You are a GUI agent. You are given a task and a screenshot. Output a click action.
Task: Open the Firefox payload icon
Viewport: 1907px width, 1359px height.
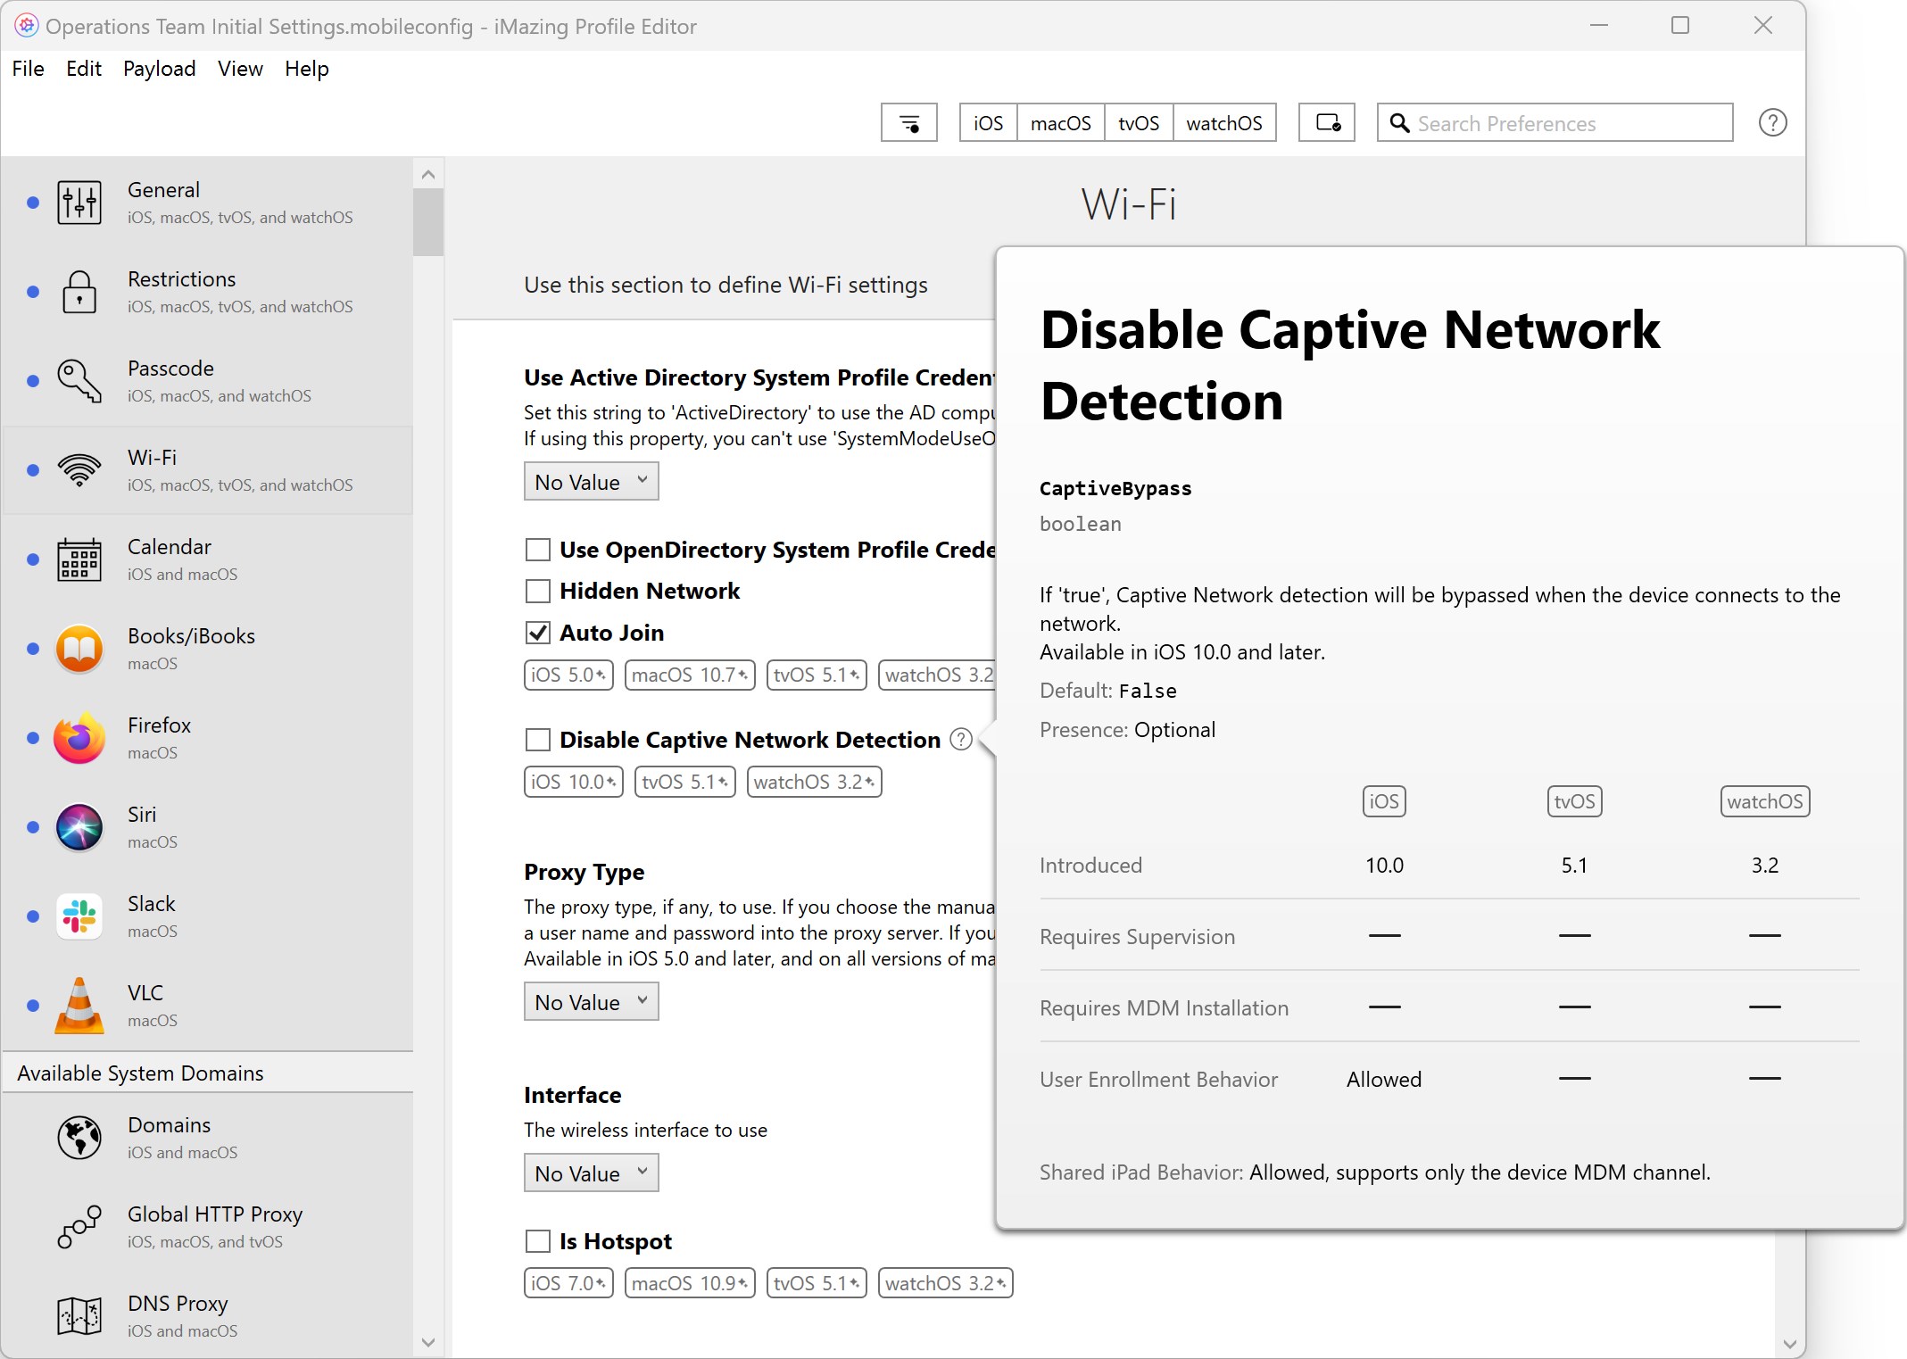[79, 738]
